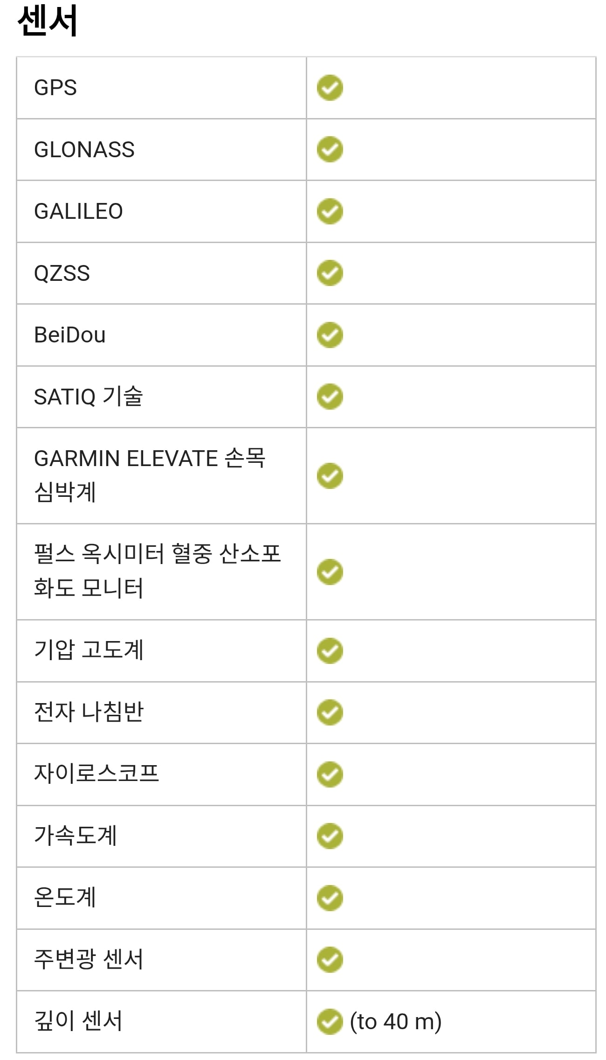Screen dimensions: 606x1060
Task: Click the QZSS checkmark icon
Action: (330, 273)
